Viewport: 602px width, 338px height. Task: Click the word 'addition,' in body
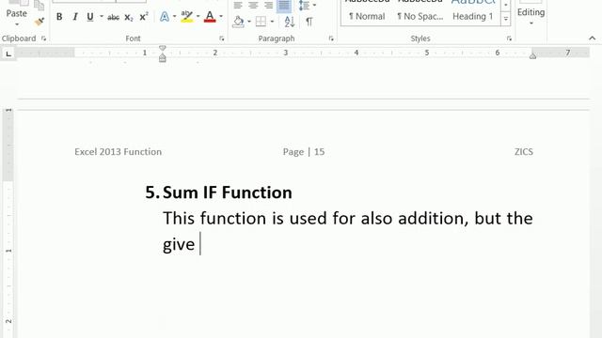433,219
